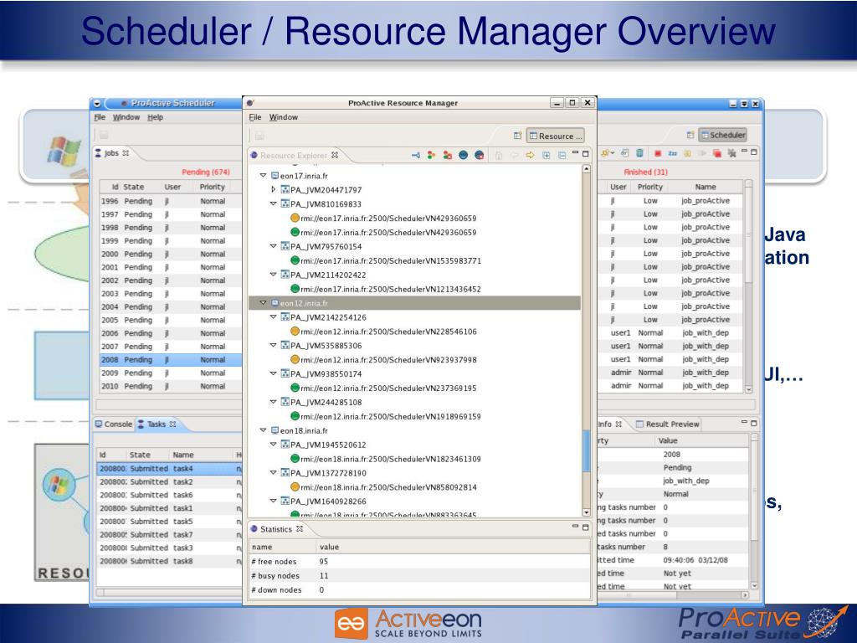Select the Jobs tab in Scheduler
The width and height of the screenshot is (857, 643).
(x=111, y=153)
